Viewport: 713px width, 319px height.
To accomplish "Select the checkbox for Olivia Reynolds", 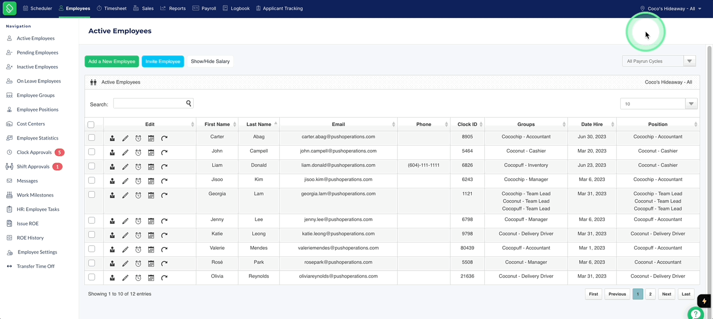I will 92,277.
